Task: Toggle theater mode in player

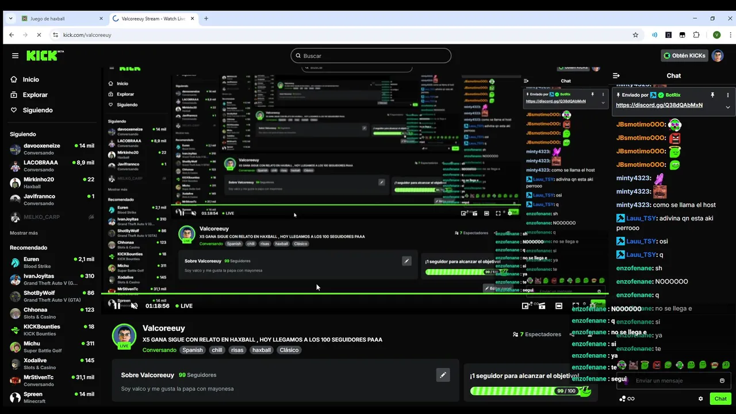Action: click(559, 306)
